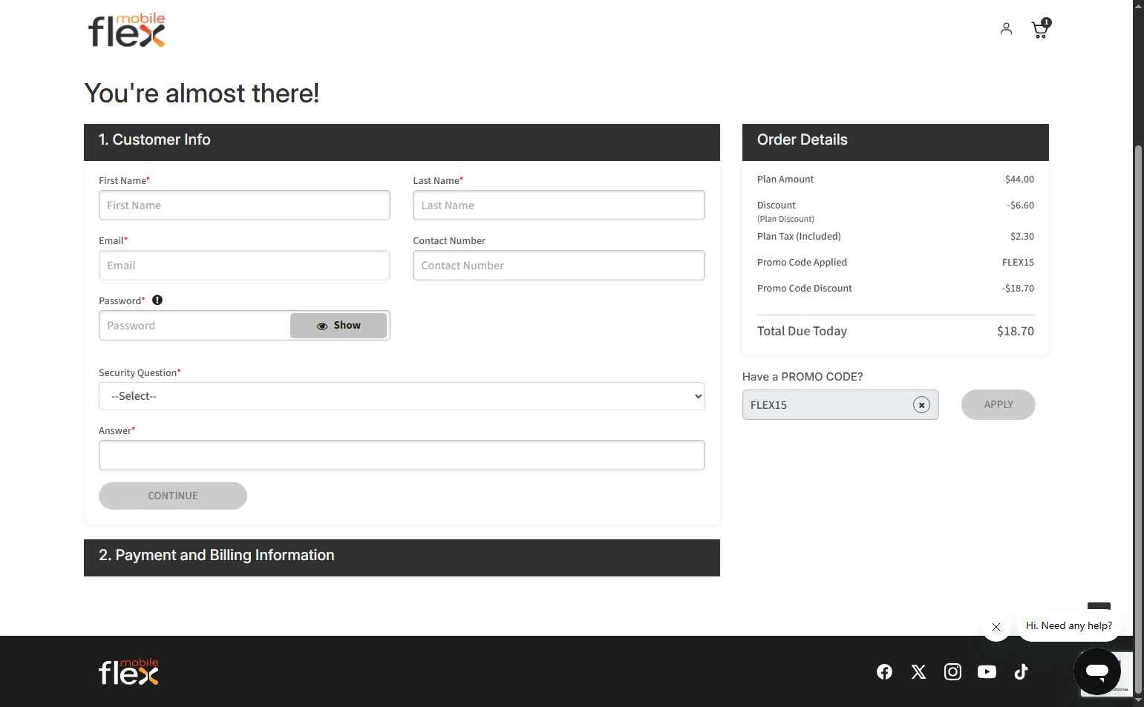Image resolution: width=1144 pixels, height=707 pixels.
Task: Click the Order Details header
Action: 895,142
